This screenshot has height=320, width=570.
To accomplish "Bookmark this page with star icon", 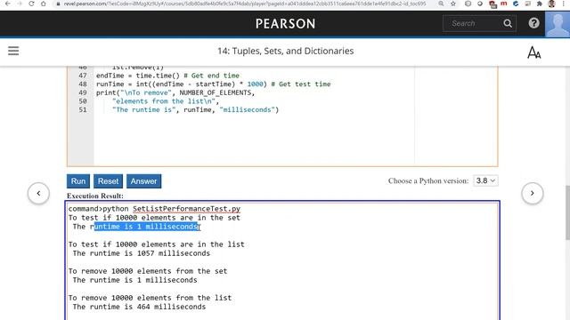I will (x=453, y=4).
